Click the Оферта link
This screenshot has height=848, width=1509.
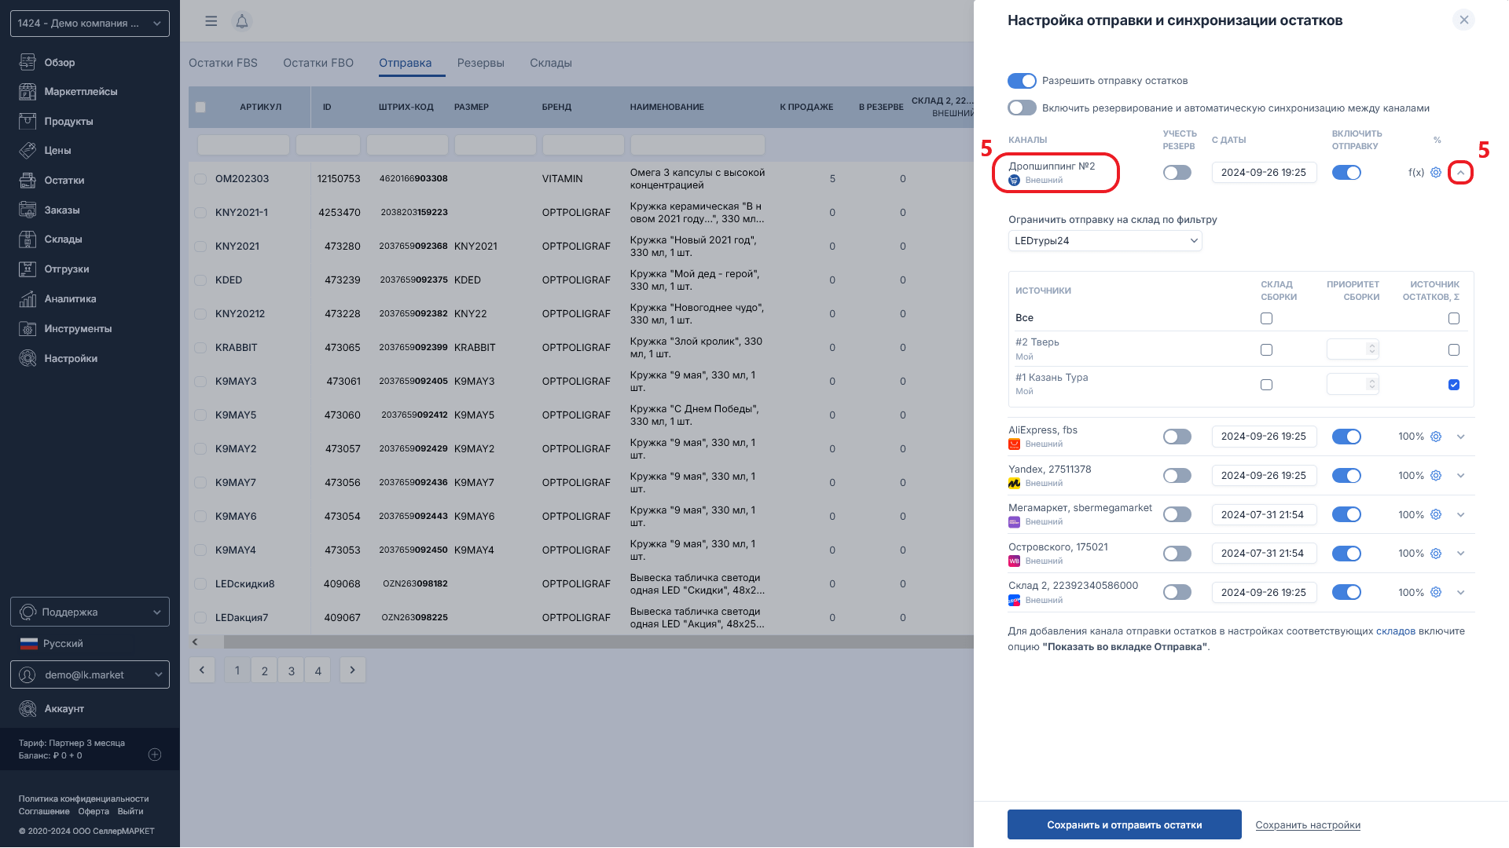point(94,812)
